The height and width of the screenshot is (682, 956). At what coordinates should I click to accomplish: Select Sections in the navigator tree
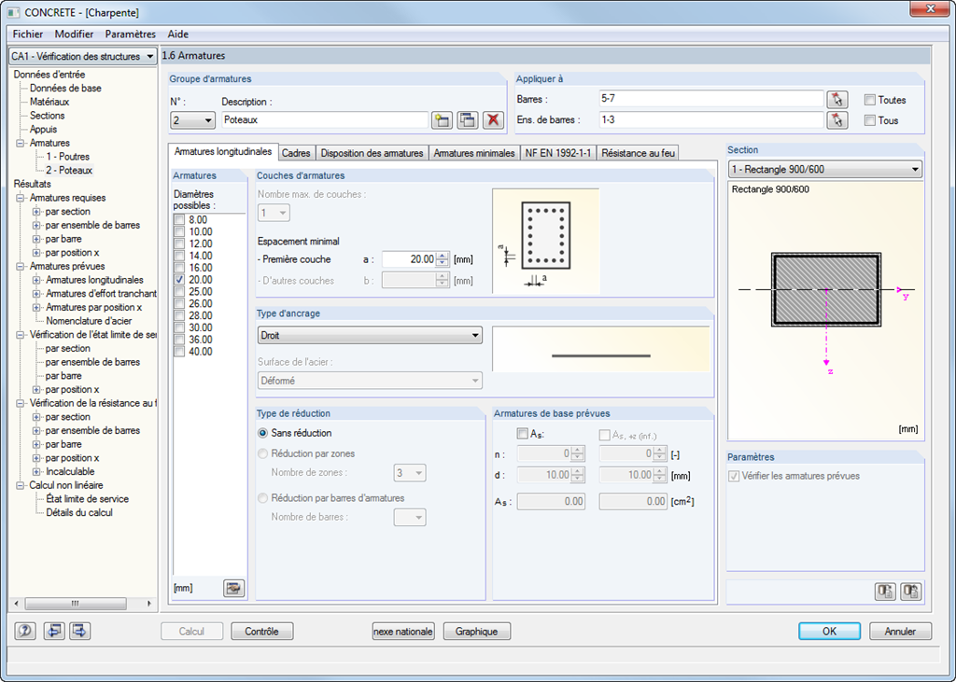point(47,116)
